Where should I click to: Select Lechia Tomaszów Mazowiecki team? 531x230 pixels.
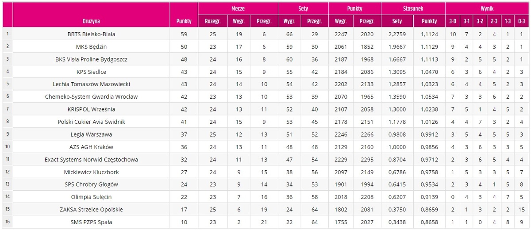(x=91, y=84)
